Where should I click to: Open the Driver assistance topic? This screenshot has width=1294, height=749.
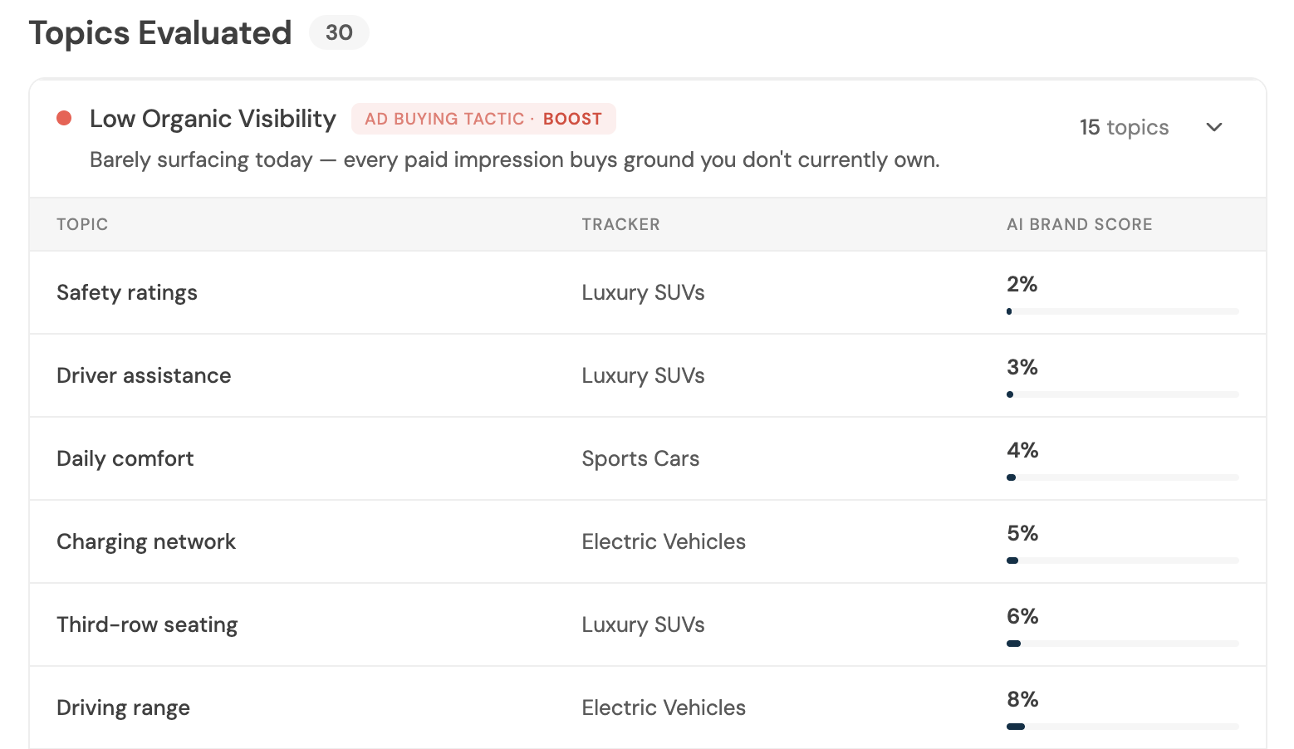(144, 375)
